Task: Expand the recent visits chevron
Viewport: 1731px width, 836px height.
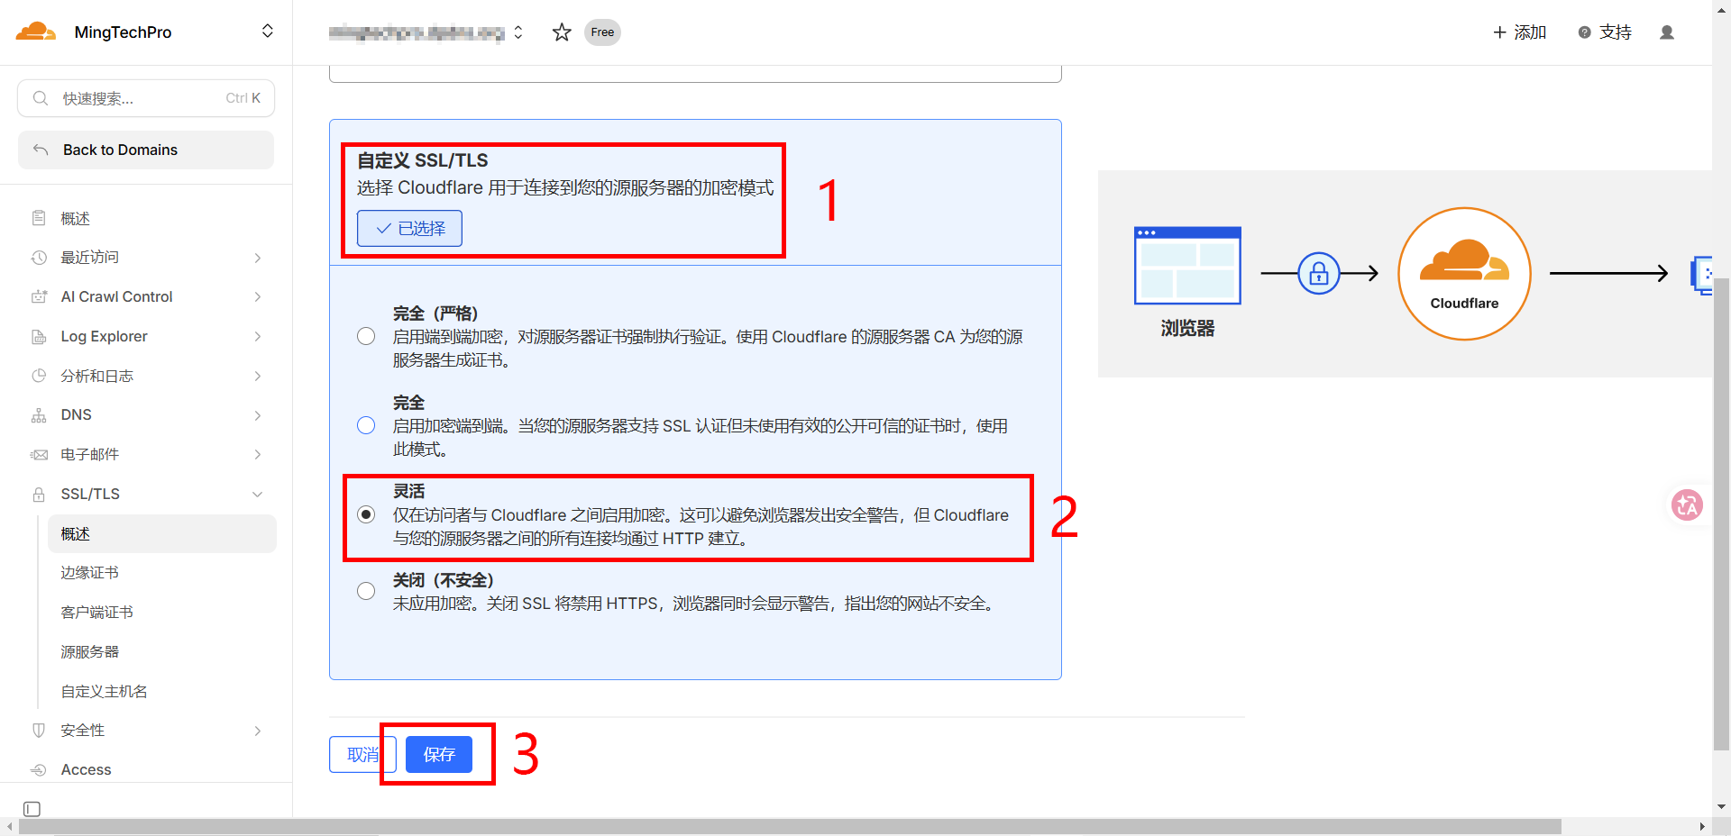Action: click(258, 258)
